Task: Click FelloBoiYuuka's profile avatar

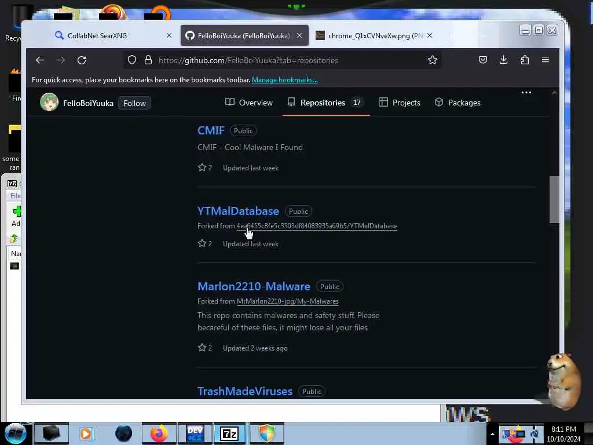Action: pyautogui.click(x=49, y=102)
